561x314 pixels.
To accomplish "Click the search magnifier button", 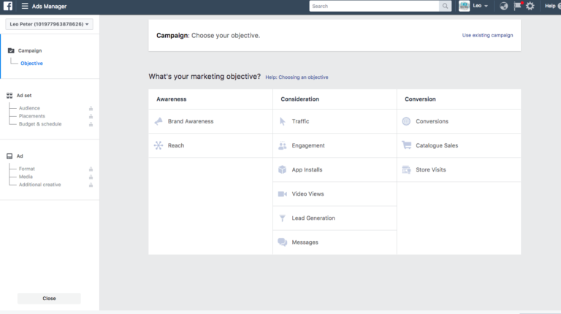I will pyautogui.click(x=445, y=6).
